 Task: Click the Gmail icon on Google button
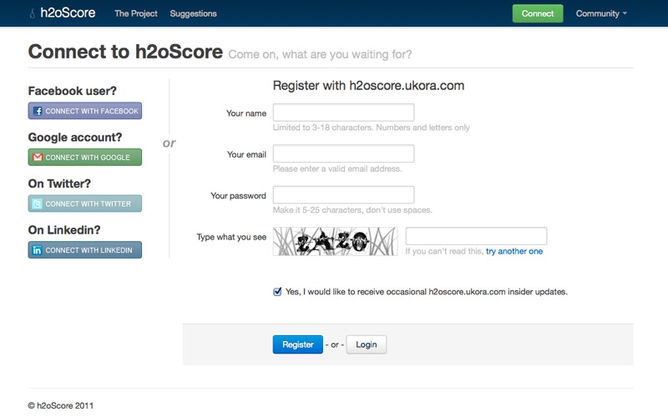point(38,158)
